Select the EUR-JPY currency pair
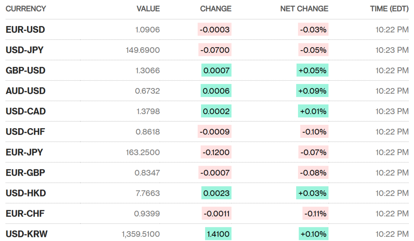 tap(24, 152)
